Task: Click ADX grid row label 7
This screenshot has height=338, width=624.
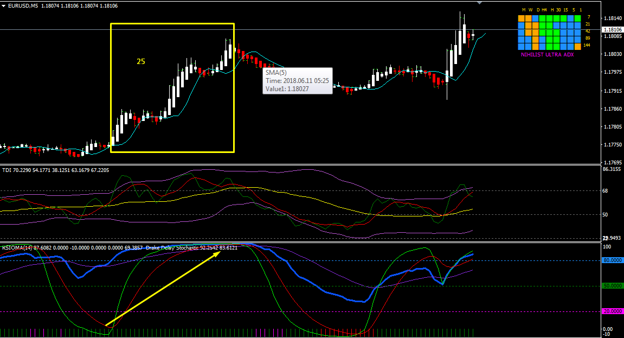Action: point(589,17)
